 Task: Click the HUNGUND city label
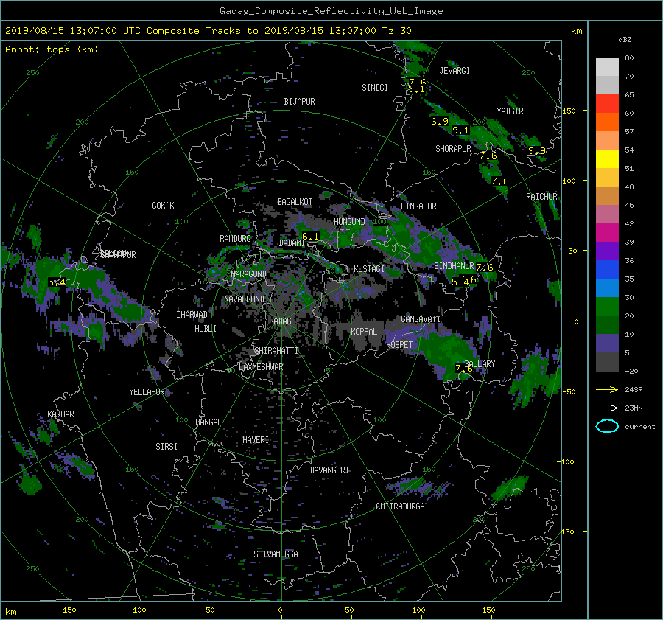point(349,222)
